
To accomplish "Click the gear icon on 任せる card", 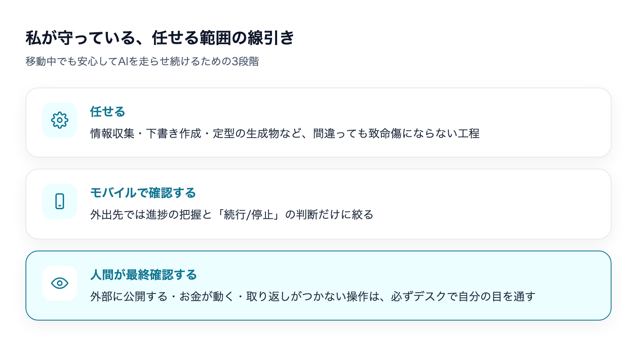I will pyautogui.click(x=60, y=120).
